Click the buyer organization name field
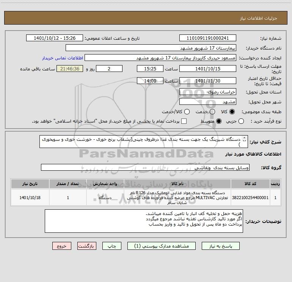The width and height of the screenshot is (292, 282). [151, 48]
